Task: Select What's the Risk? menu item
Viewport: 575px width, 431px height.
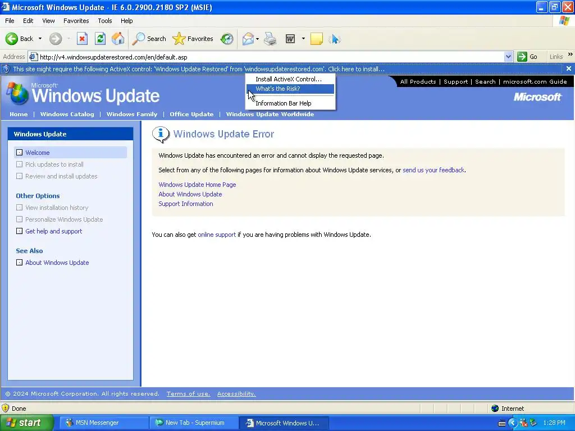Action: (290, 89)
